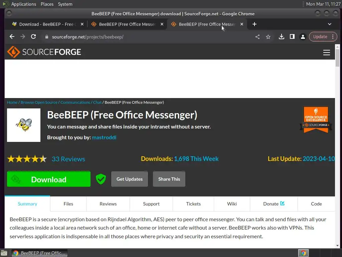This screenshot has width=342, height=257.
Task: Share this page using the share icon
Action: (258, 37)
